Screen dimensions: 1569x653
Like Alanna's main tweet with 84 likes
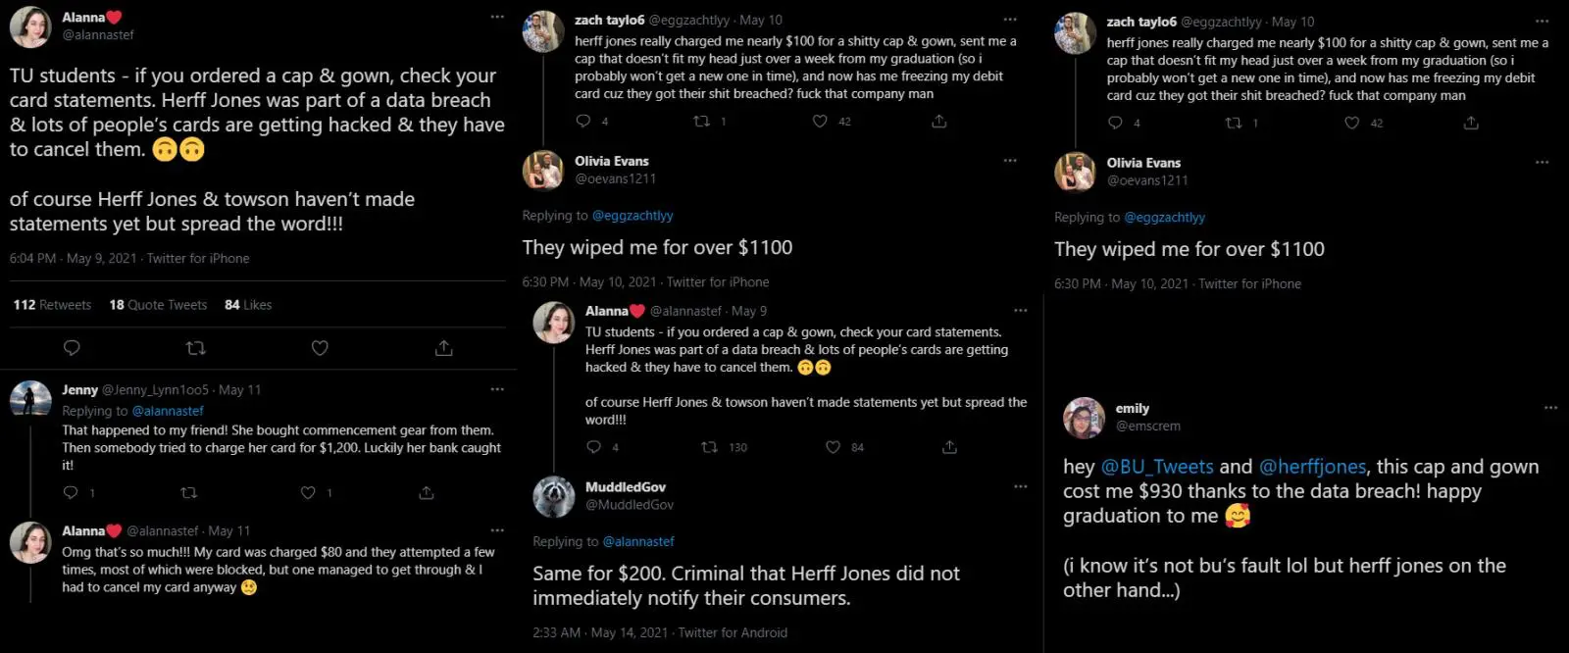click(320, 348)
